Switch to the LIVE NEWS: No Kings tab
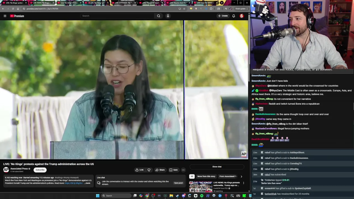This screenshot has height=199, width=354. click(x=41, y=3)
